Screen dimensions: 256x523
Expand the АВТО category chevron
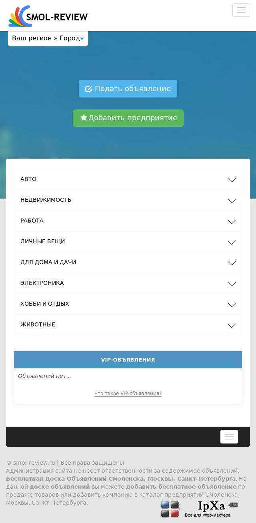pos(232,180)
